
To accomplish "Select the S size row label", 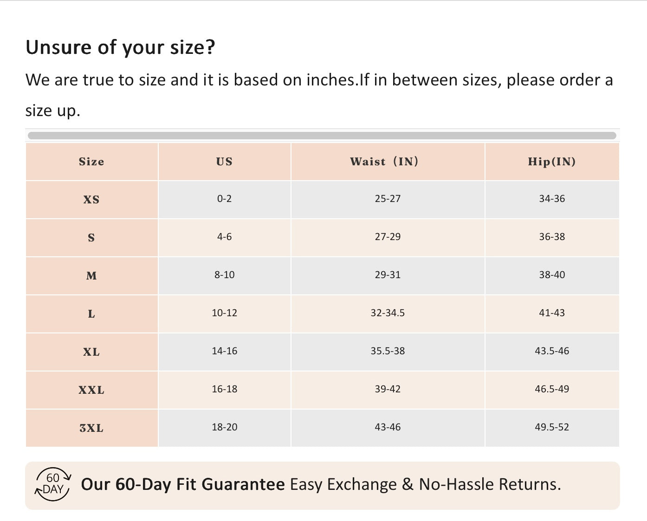I will (x=91, y=238).
